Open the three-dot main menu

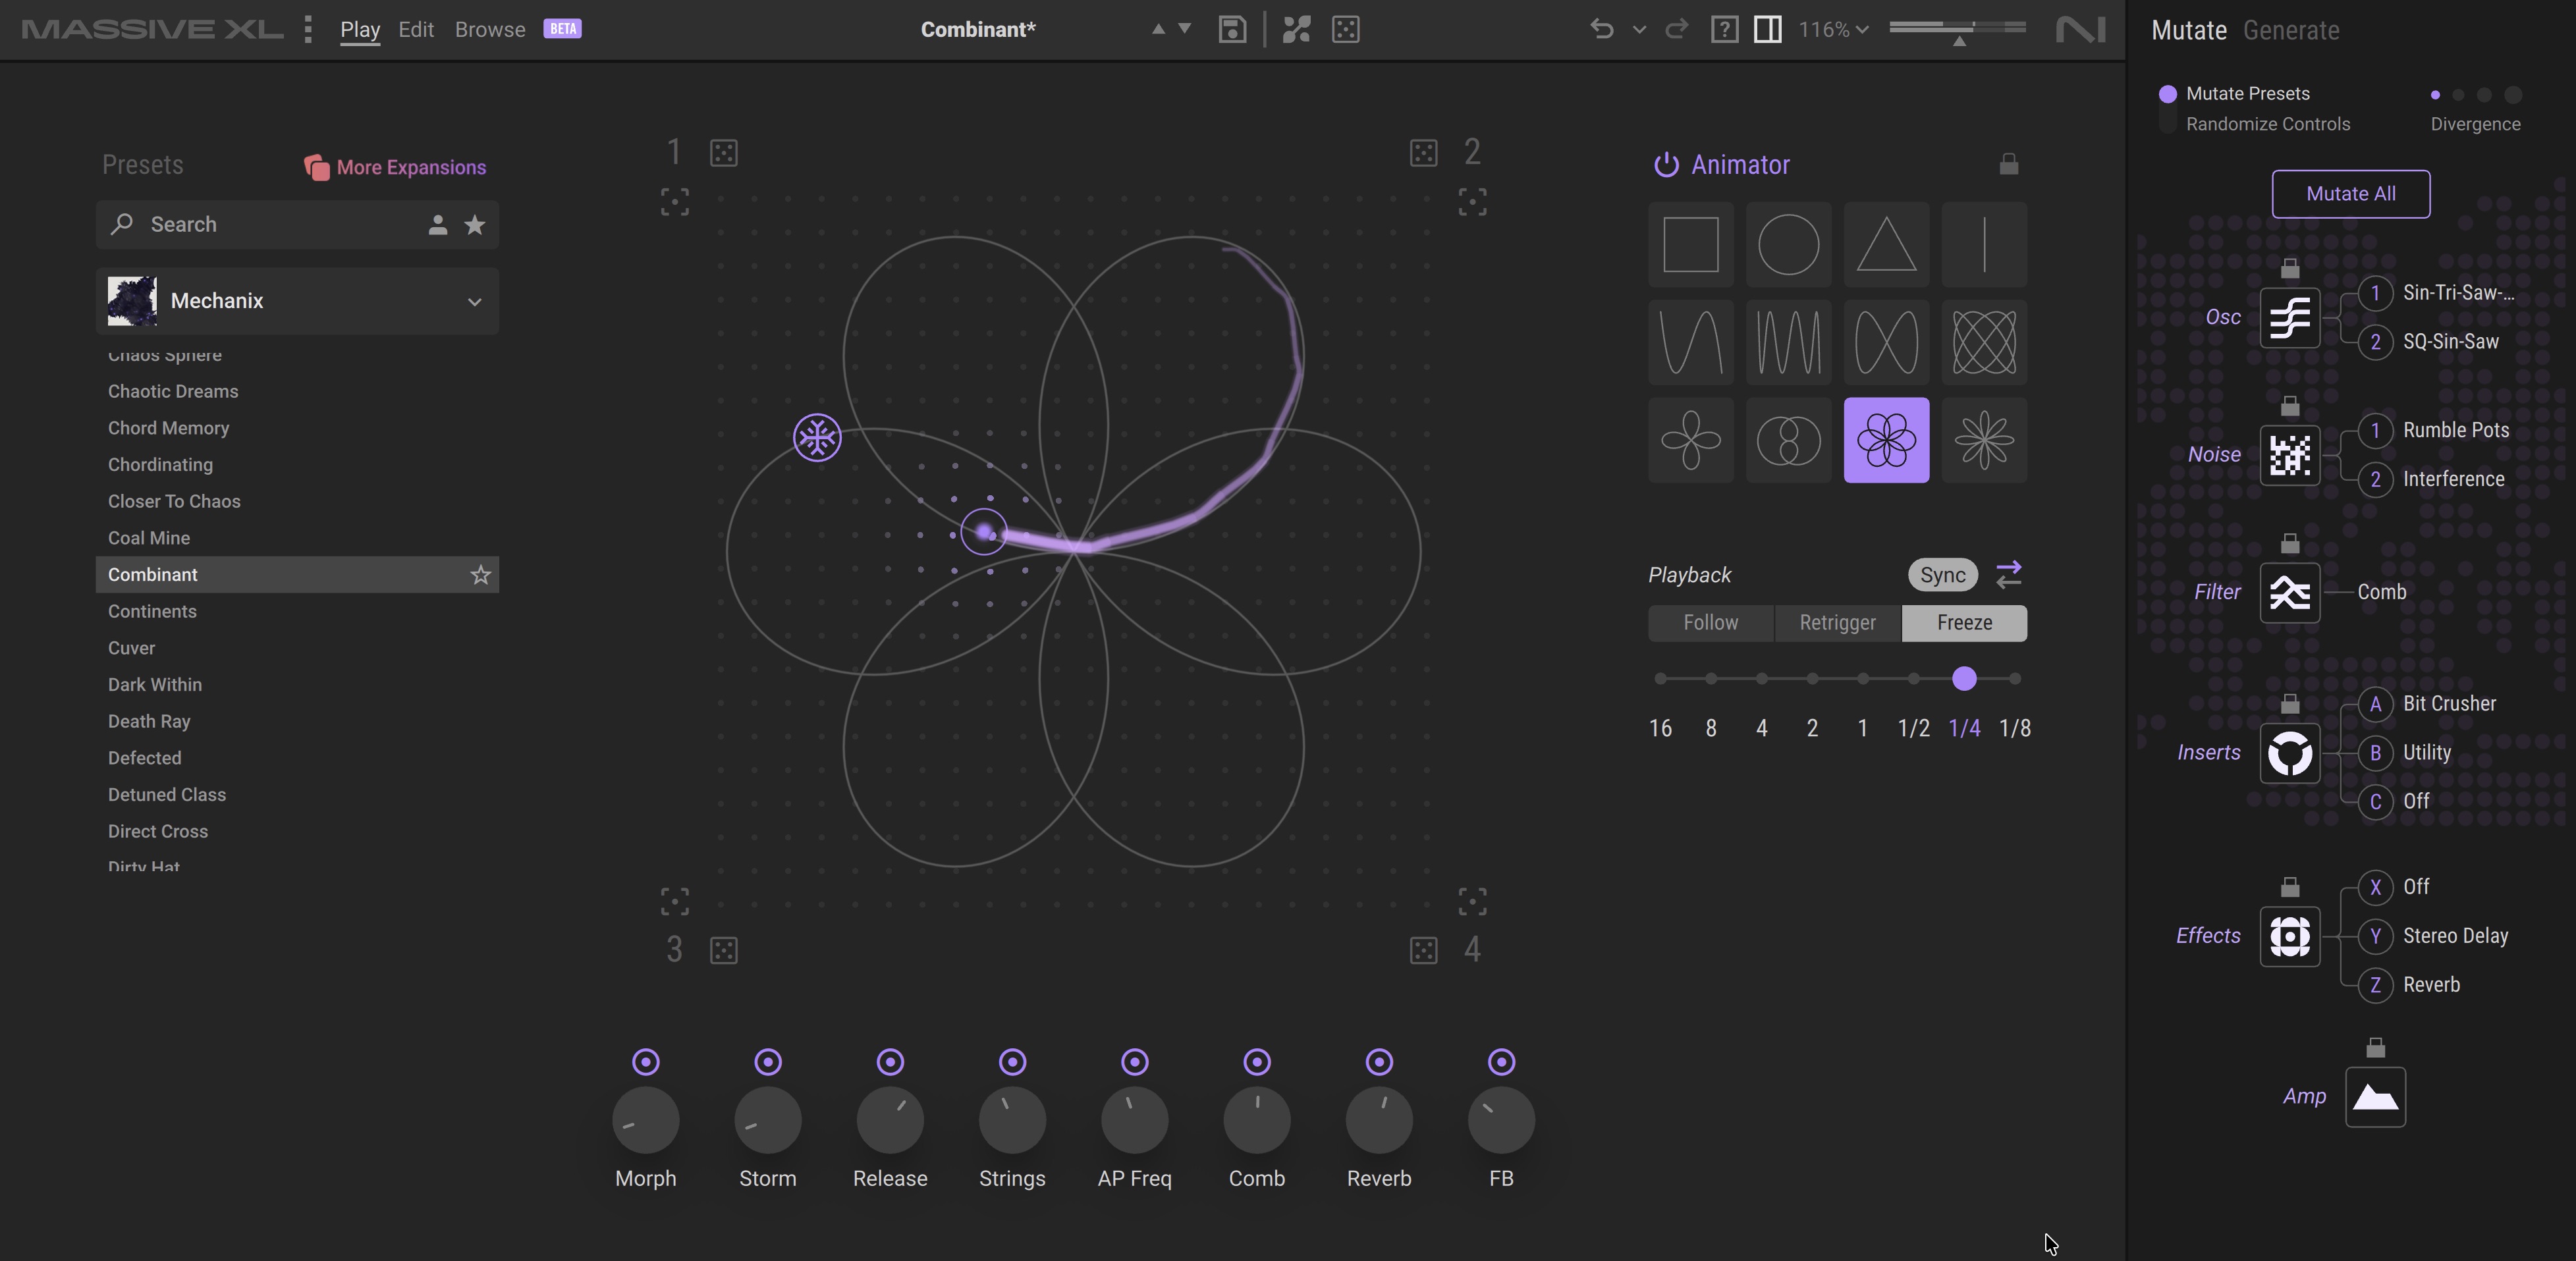pyautogui.click(x=308, y=29)
